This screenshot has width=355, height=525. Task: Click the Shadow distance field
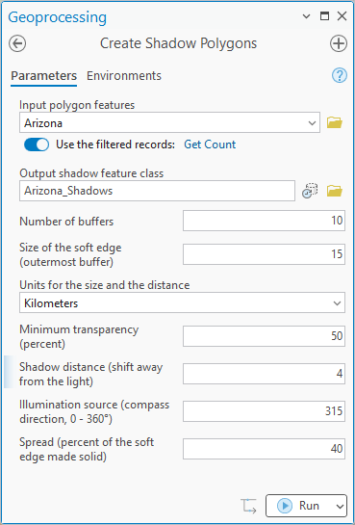pos(264,374)
